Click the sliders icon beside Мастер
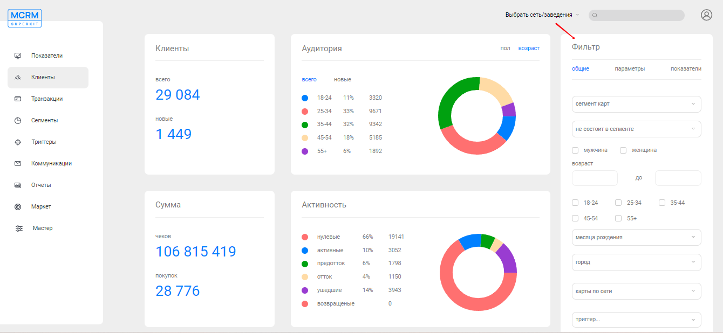Image resolution: width=723 pixels, height=333 pixels. point(19,228)
